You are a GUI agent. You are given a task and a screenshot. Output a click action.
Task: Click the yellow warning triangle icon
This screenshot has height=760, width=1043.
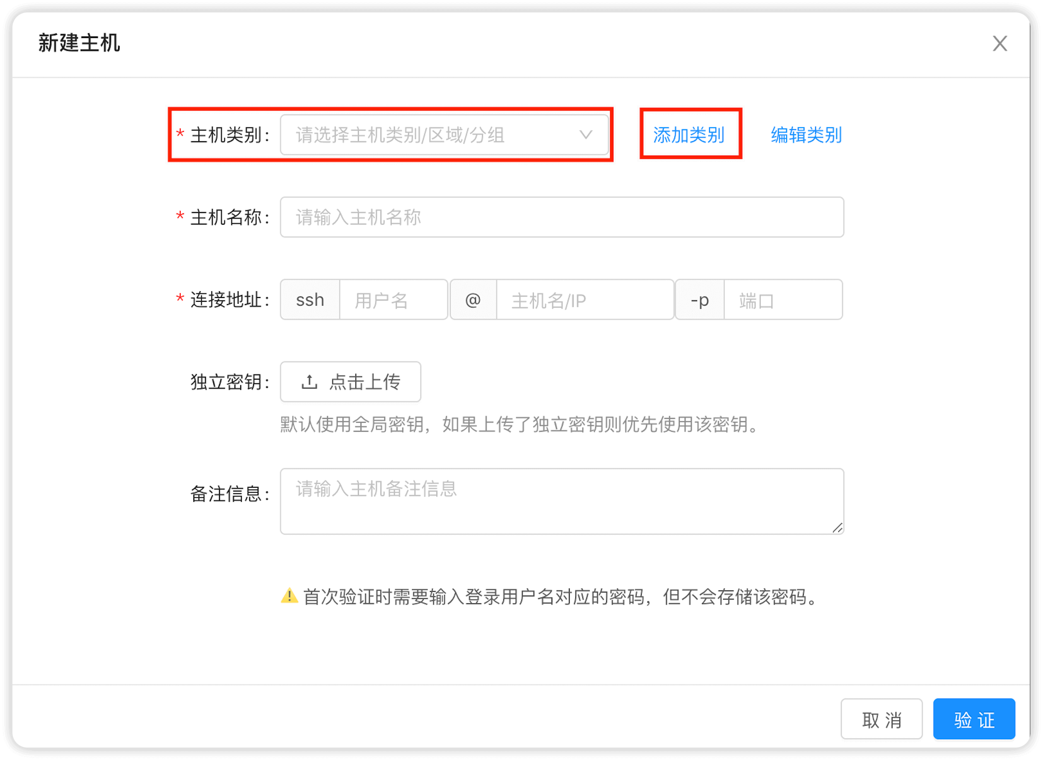click(x=289, y=596)
